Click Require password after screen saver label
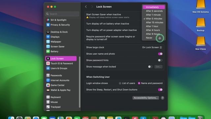The height and width of the screenshot is (119, 211). click(110, 38)
